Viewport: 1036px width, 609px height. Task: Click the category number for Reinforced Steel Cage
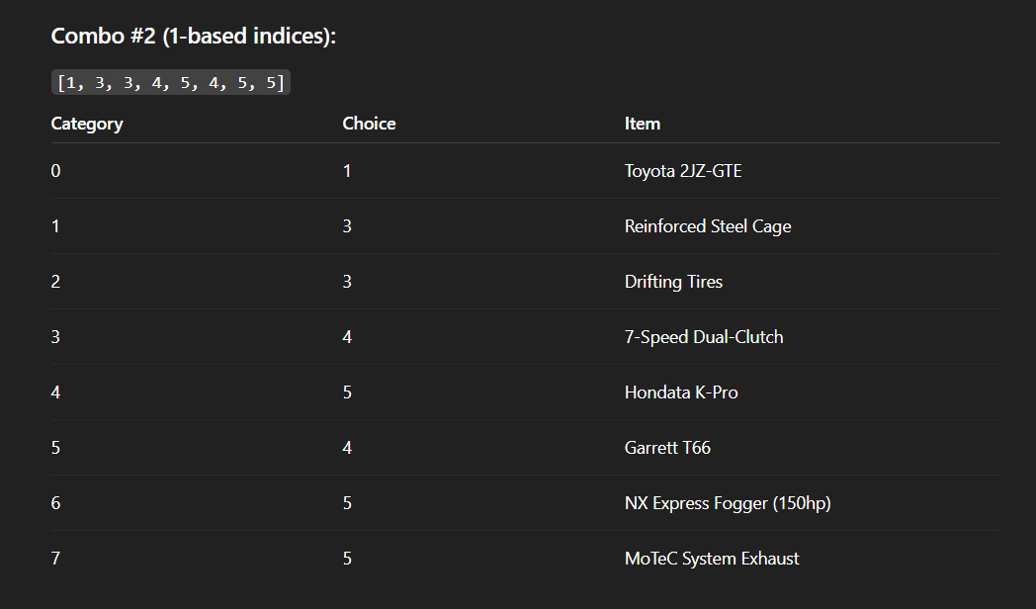coord(55,226)
